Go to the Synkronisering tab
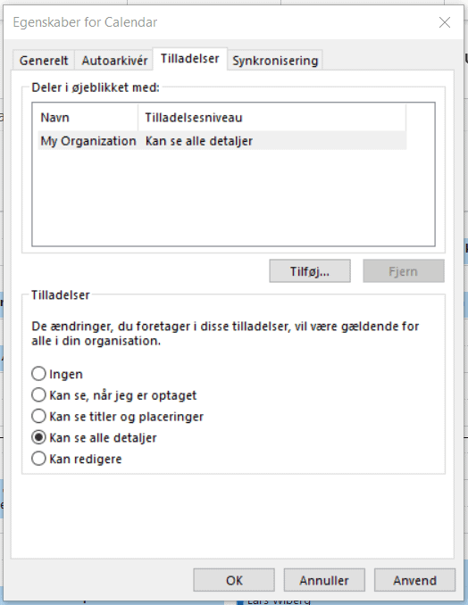The width and height of the screenshot is (468, 605). pos(275,61)
